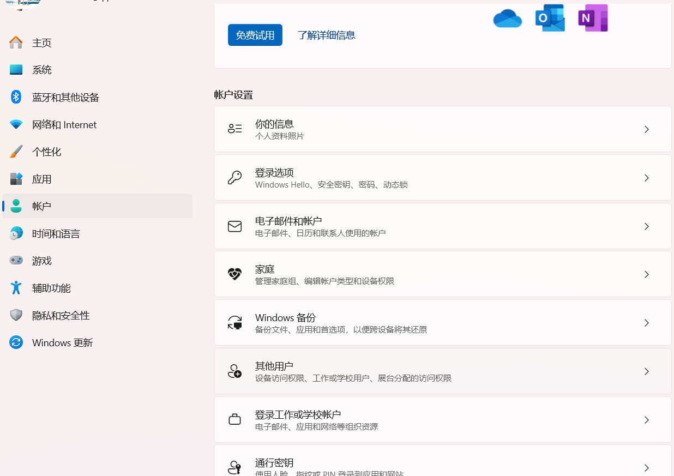
Task: Click the 电子邮件和帐户 card title
Action: click(x=288, y=220)
